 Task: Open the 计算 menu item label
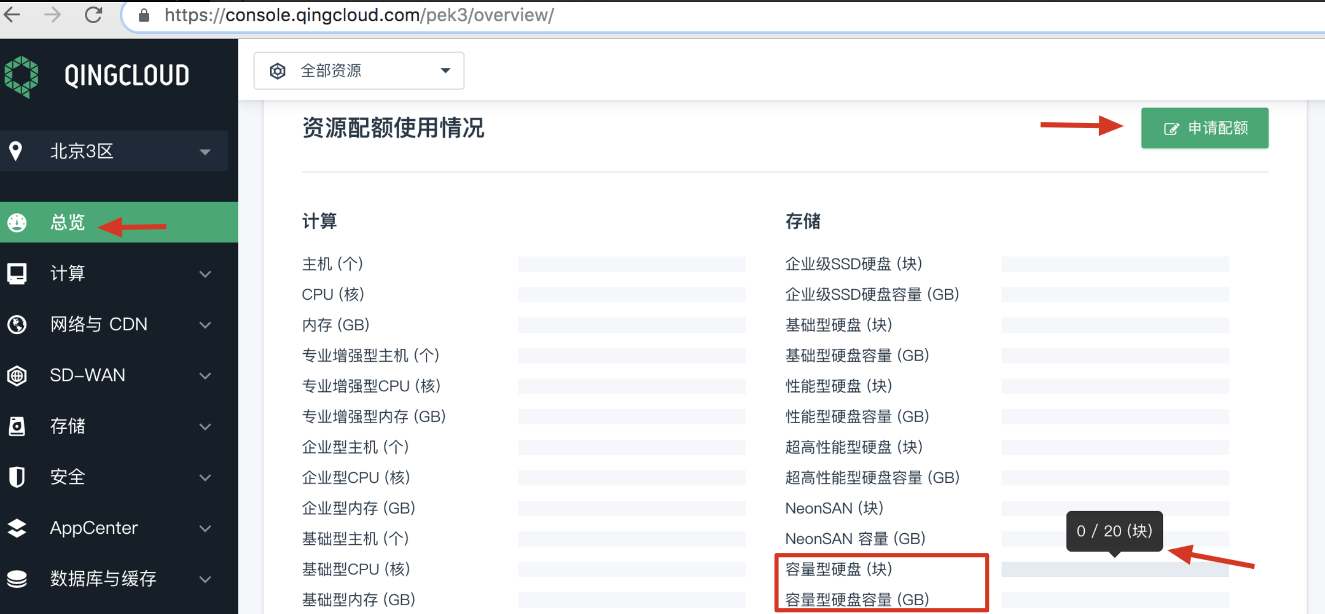click(x=67, y=274)
